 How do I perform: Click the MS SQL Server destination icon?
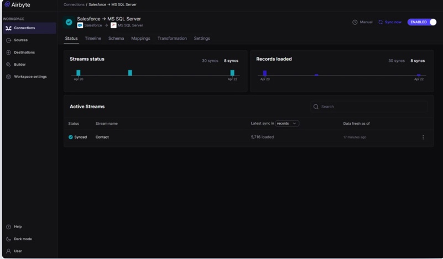[113, 25]
